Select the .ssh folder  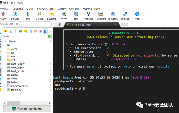click(x=11, y=56)
